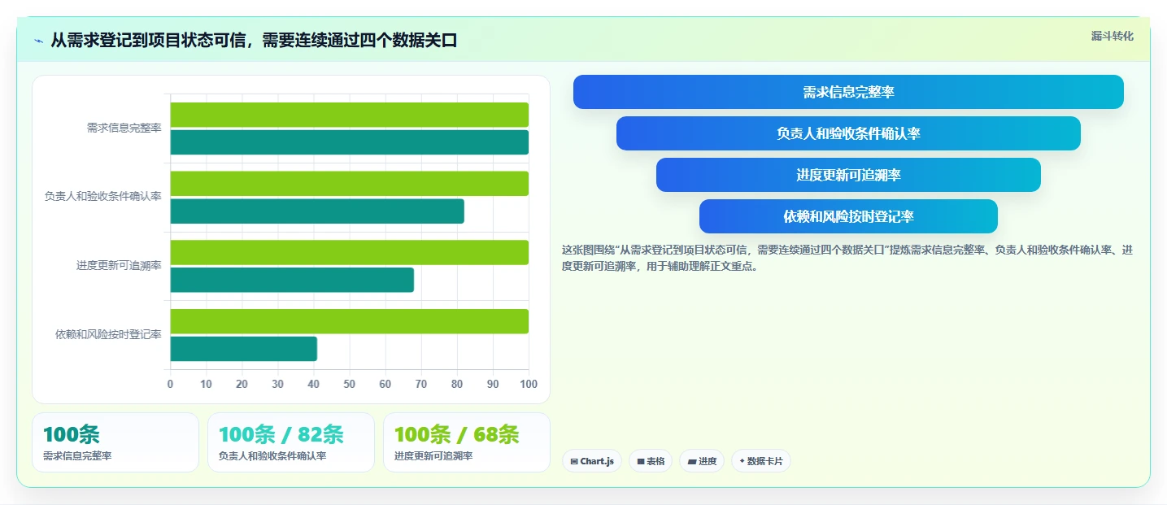Click the green bar for 需求信息完整率
The width and height of the screenshot is (1167, 505).
(349, 115)
